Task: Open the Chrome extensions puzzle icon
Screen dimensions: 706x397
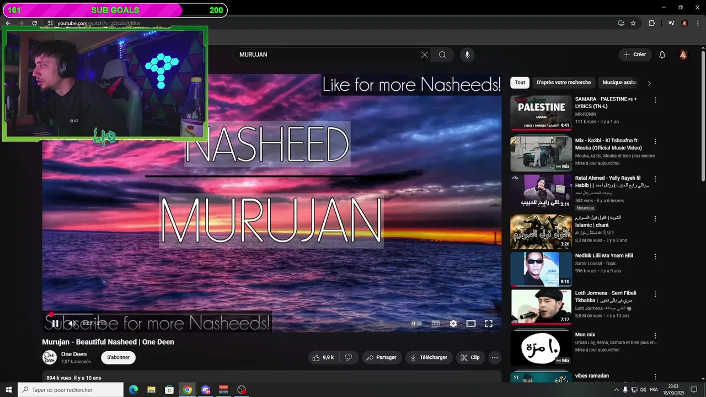Action: point(651,23)
